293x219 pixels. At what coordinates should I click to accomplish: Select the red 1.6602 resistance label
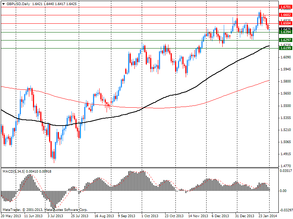285,15
